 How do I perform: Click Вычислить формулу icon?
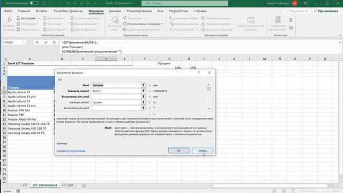203,29
